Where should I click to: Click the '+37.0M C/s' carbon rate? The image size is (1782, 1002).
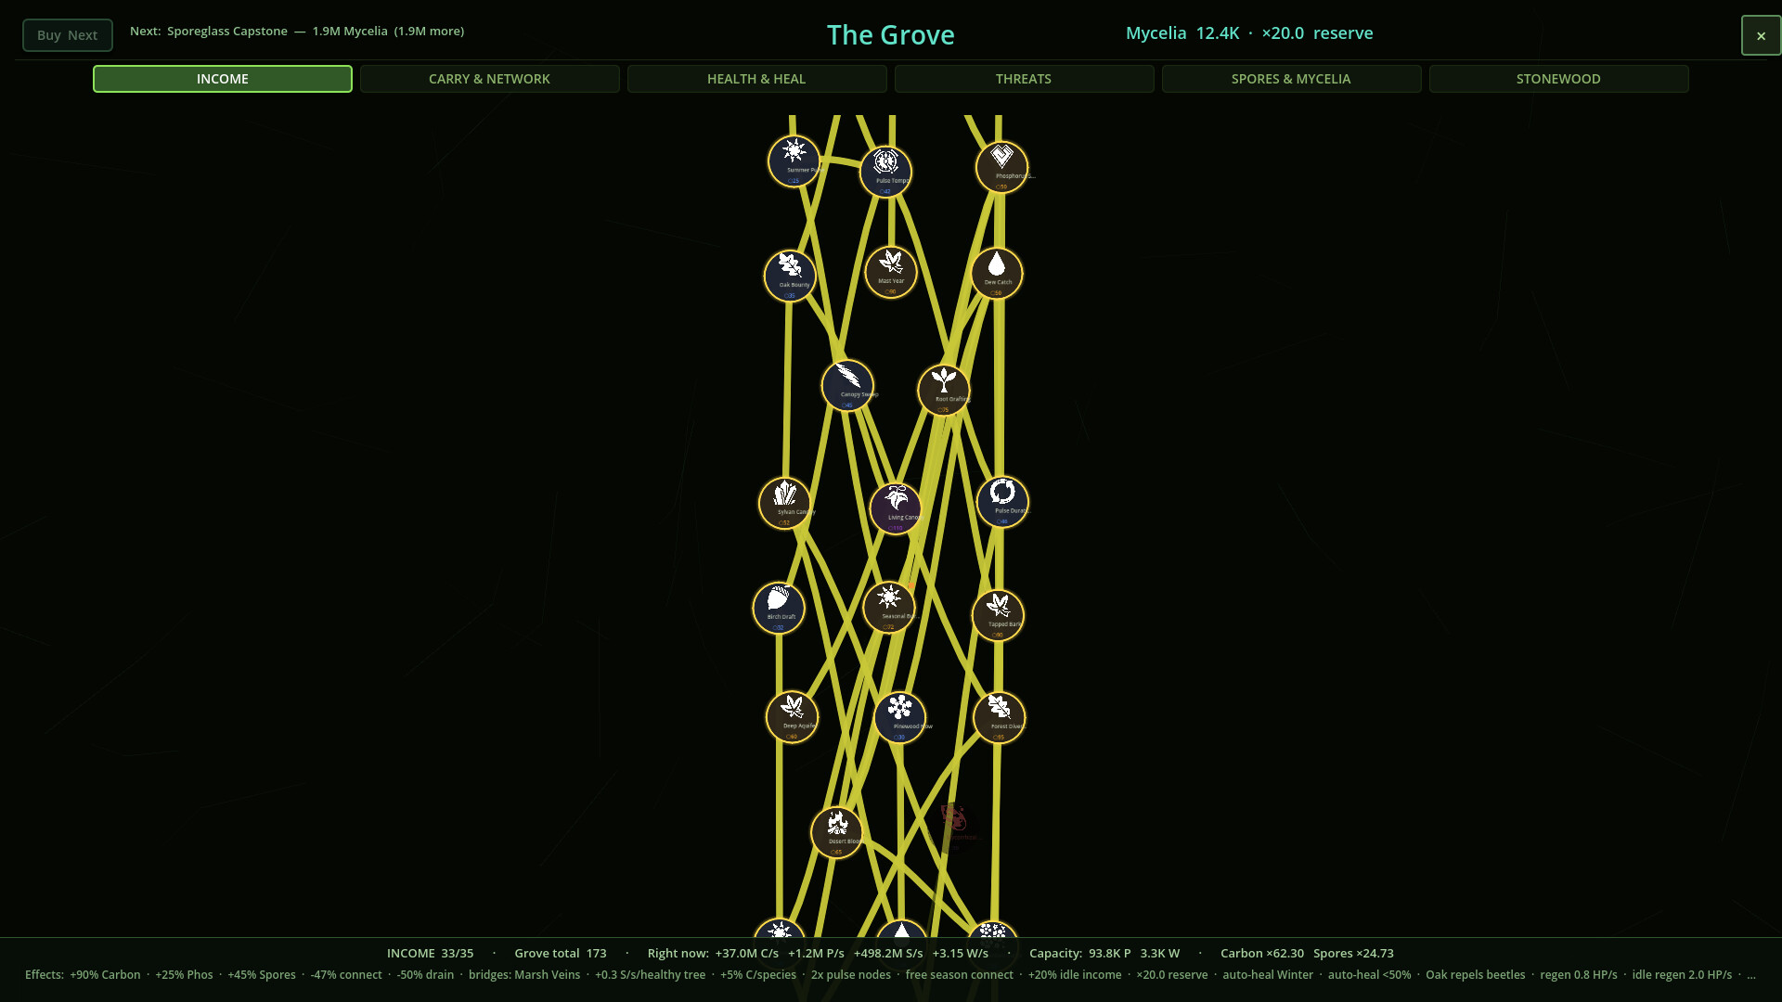click(747, 953)
